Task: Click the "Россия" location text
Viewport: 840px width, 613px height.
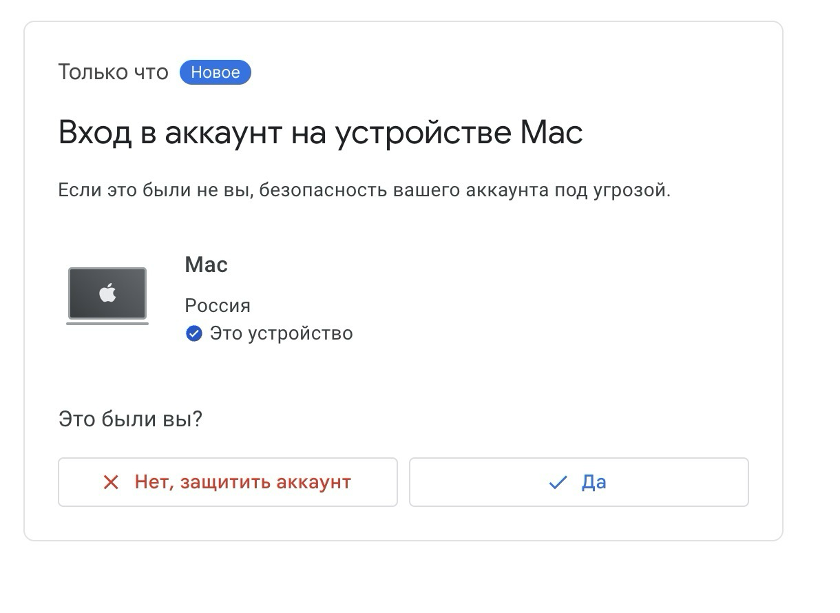Action: click(218, 305)
